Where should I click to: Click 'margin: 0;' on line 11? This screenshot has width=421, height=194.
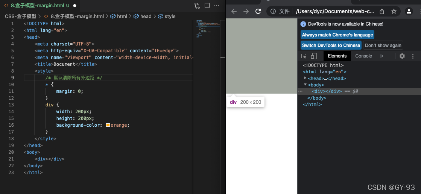pyautogui.click(x=70, y=91)
